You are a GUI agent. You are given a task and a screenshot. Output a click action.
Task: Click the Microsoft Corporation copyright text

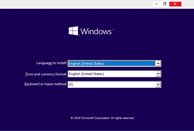(x=102, y=118)
